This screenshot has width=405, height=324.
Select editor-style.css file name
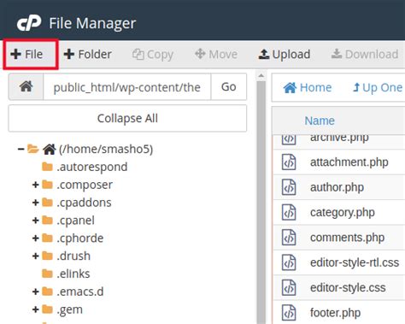(x=348, y=287)
